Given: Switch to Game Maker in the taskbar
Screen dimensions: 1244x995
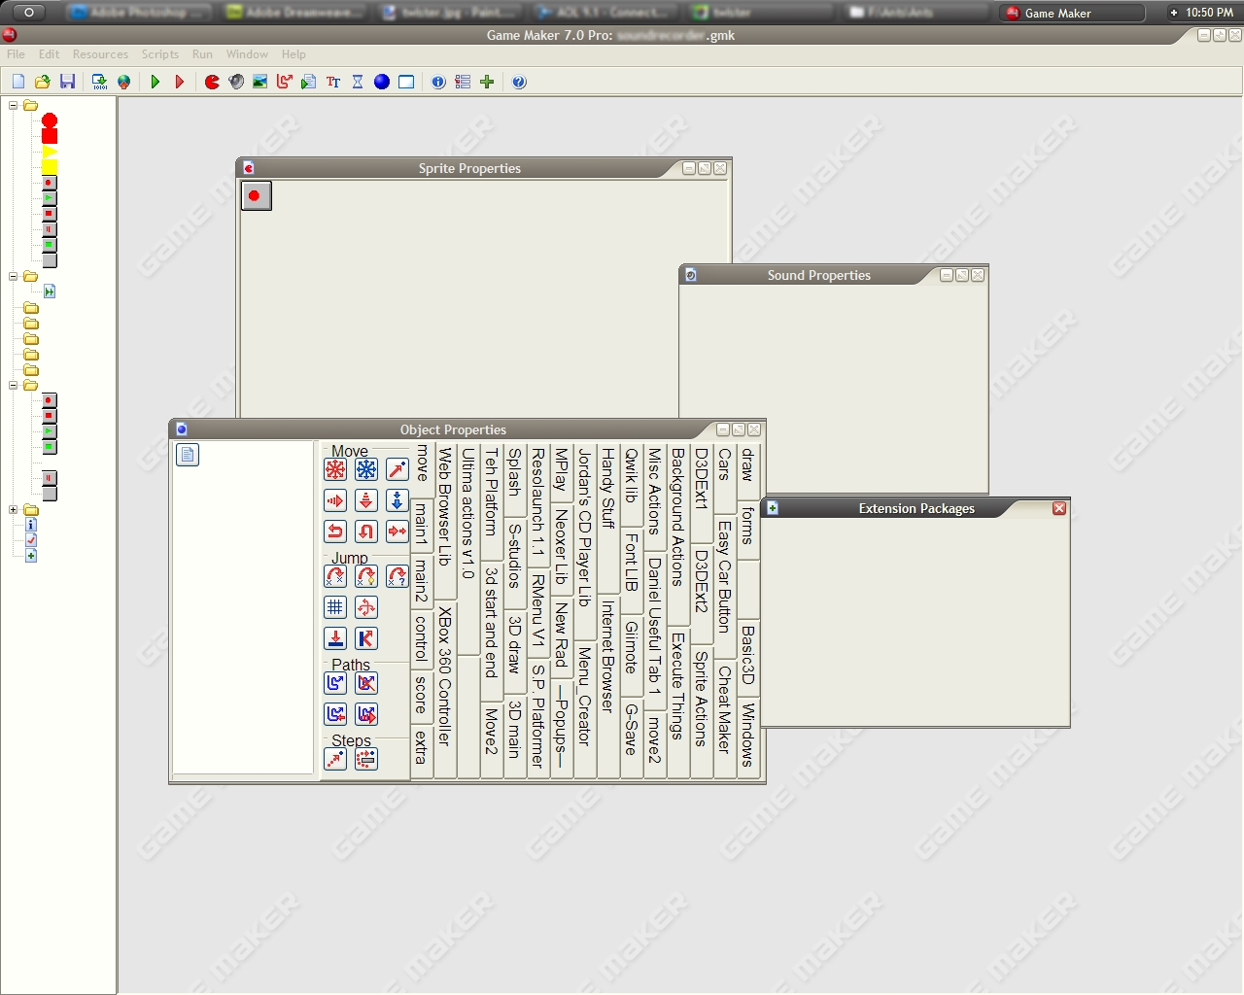Looking at the screenshot, I should pyautogui.click(x=1073, y=13).
